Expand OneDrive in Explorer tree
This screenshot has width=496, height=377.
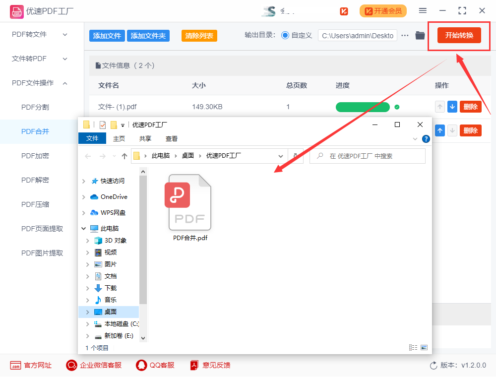pos(83,197)
